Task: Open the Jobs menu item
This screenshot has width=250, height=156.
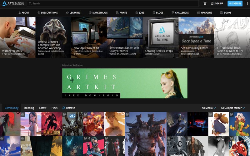Action: point(140,12)
